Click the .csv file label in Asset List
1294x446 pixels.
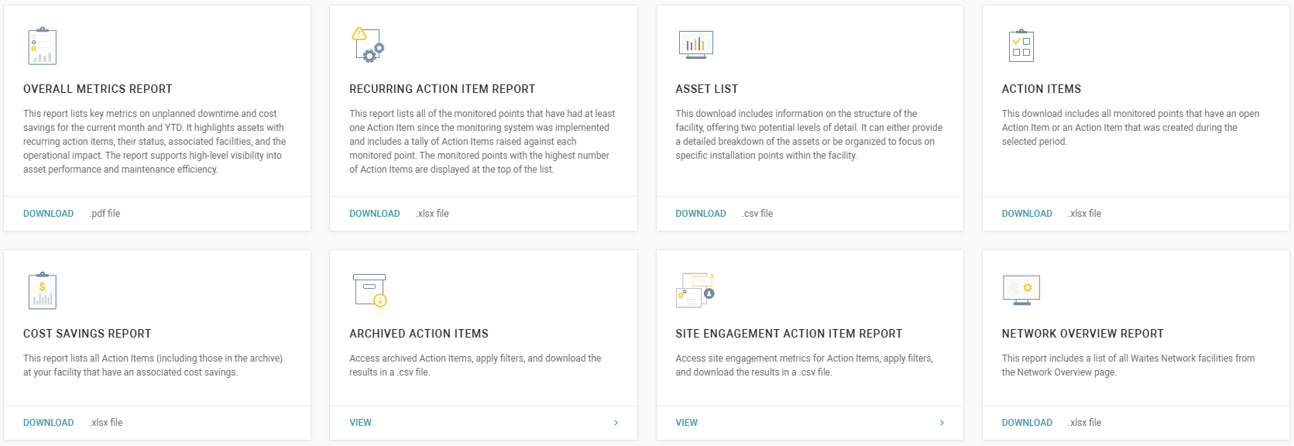pos(757,214)
